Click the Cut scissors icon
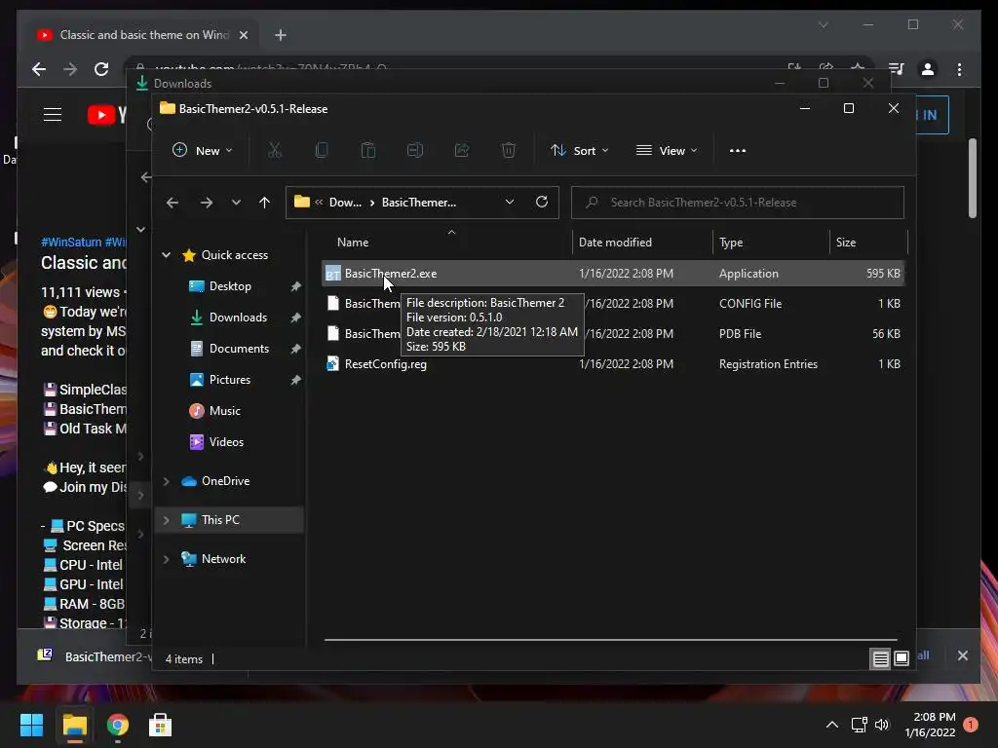 (x=274, y=151)
